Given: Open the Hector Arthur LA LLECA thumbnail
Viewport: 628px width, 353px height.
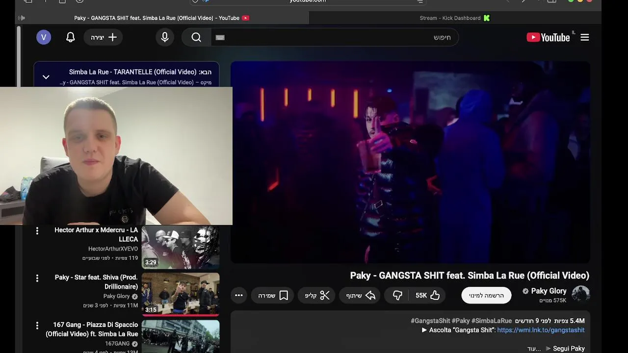Looking at the screenshot, I should [x=181, y=247].
